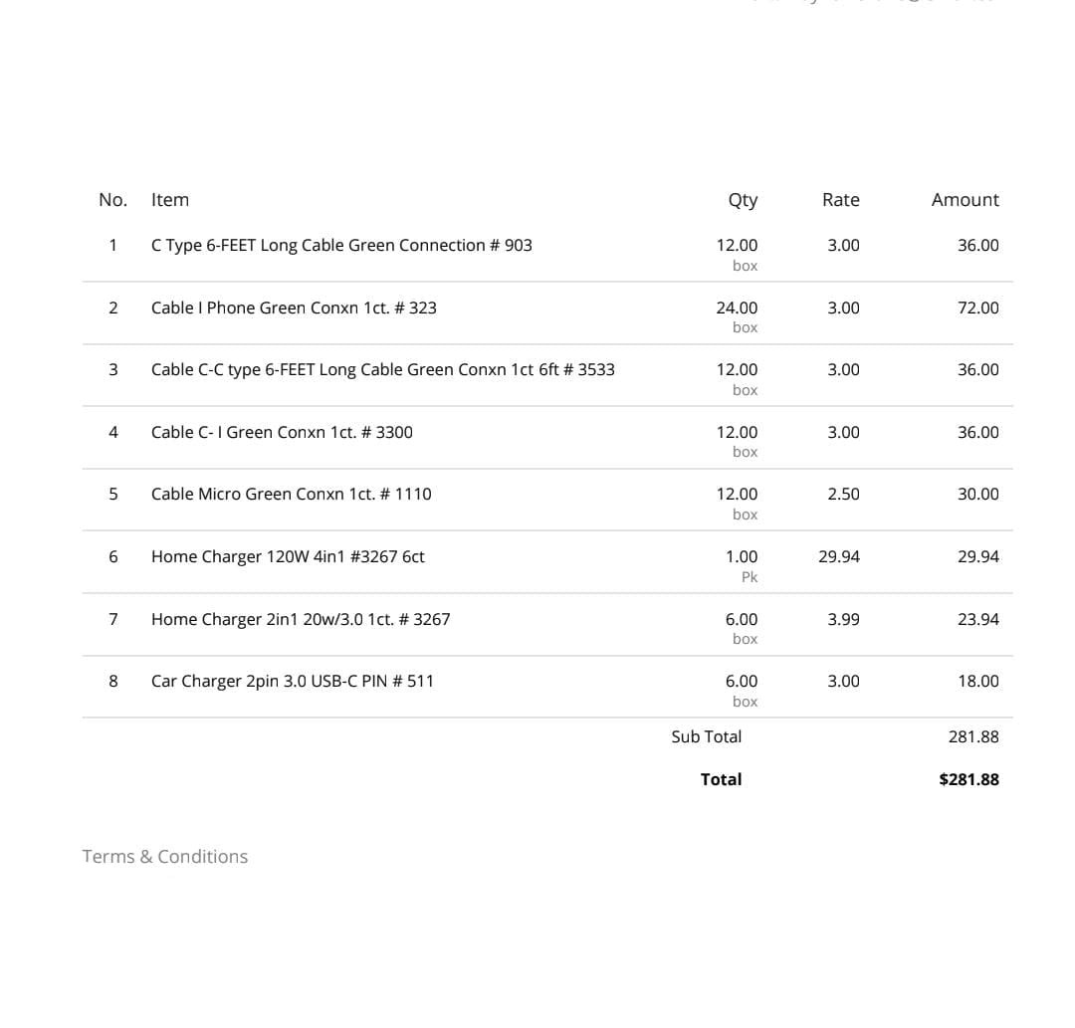
Task: Click the 2.50 rate value
Action: pos(843,495)
